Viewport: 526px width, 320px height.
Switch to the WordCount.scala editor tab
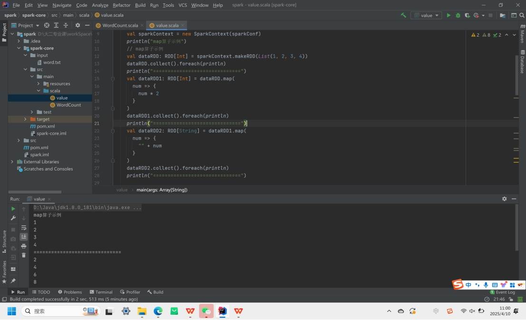[x=120, y=25]
